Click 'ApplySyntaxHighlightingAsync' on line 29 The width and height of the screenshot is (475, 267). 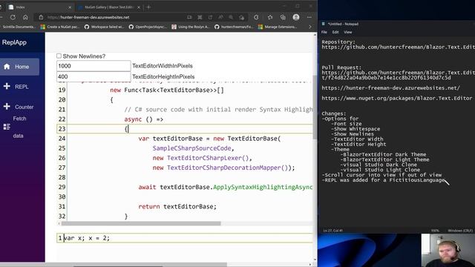tap(263, 187)
